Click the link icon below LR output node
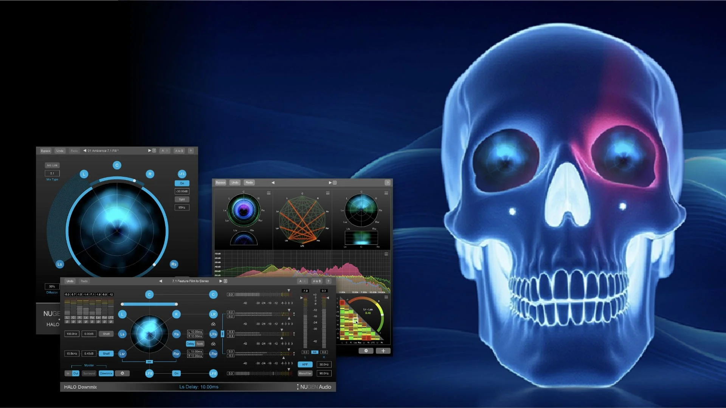The height and width of the screenshot is (408, 726). [213, 324]
